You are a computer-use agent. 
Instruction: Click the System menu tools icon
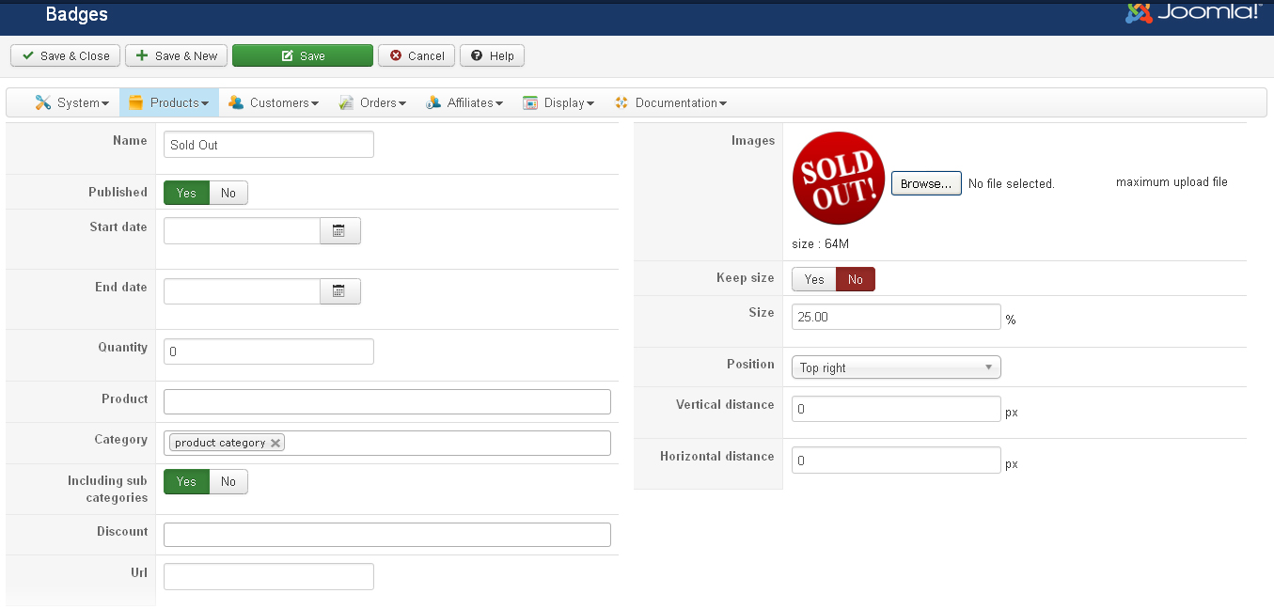click(42, 102)
